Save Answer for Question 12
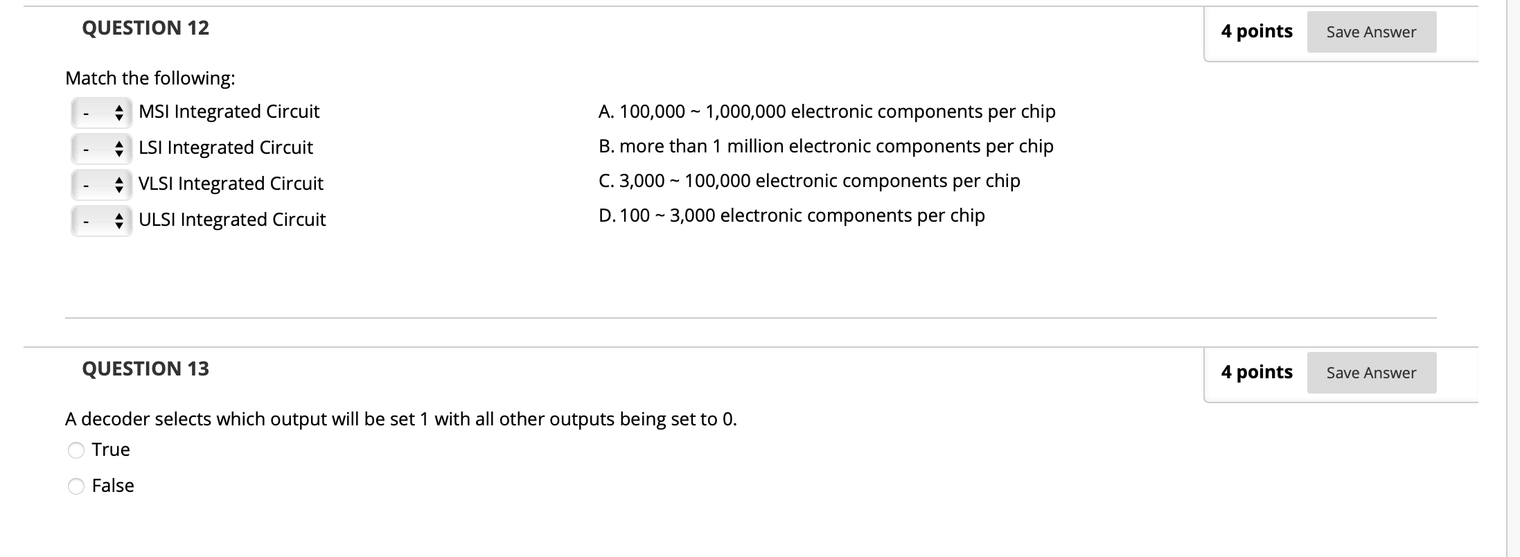This screenshot has width=1520, height=557. tap(1373, 31)
